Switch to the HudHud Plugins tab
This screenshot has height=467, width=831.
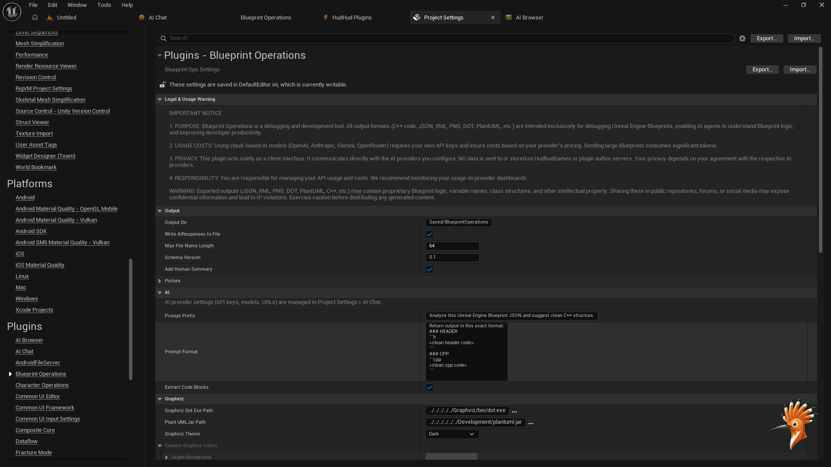351,18
